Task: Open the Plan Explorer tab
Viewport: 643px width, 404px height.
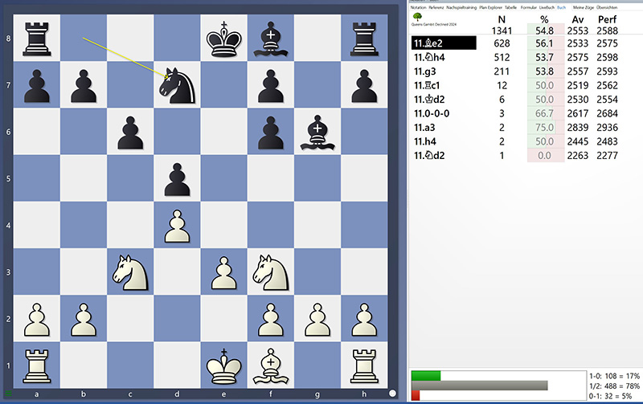Action: click(489, 6)
